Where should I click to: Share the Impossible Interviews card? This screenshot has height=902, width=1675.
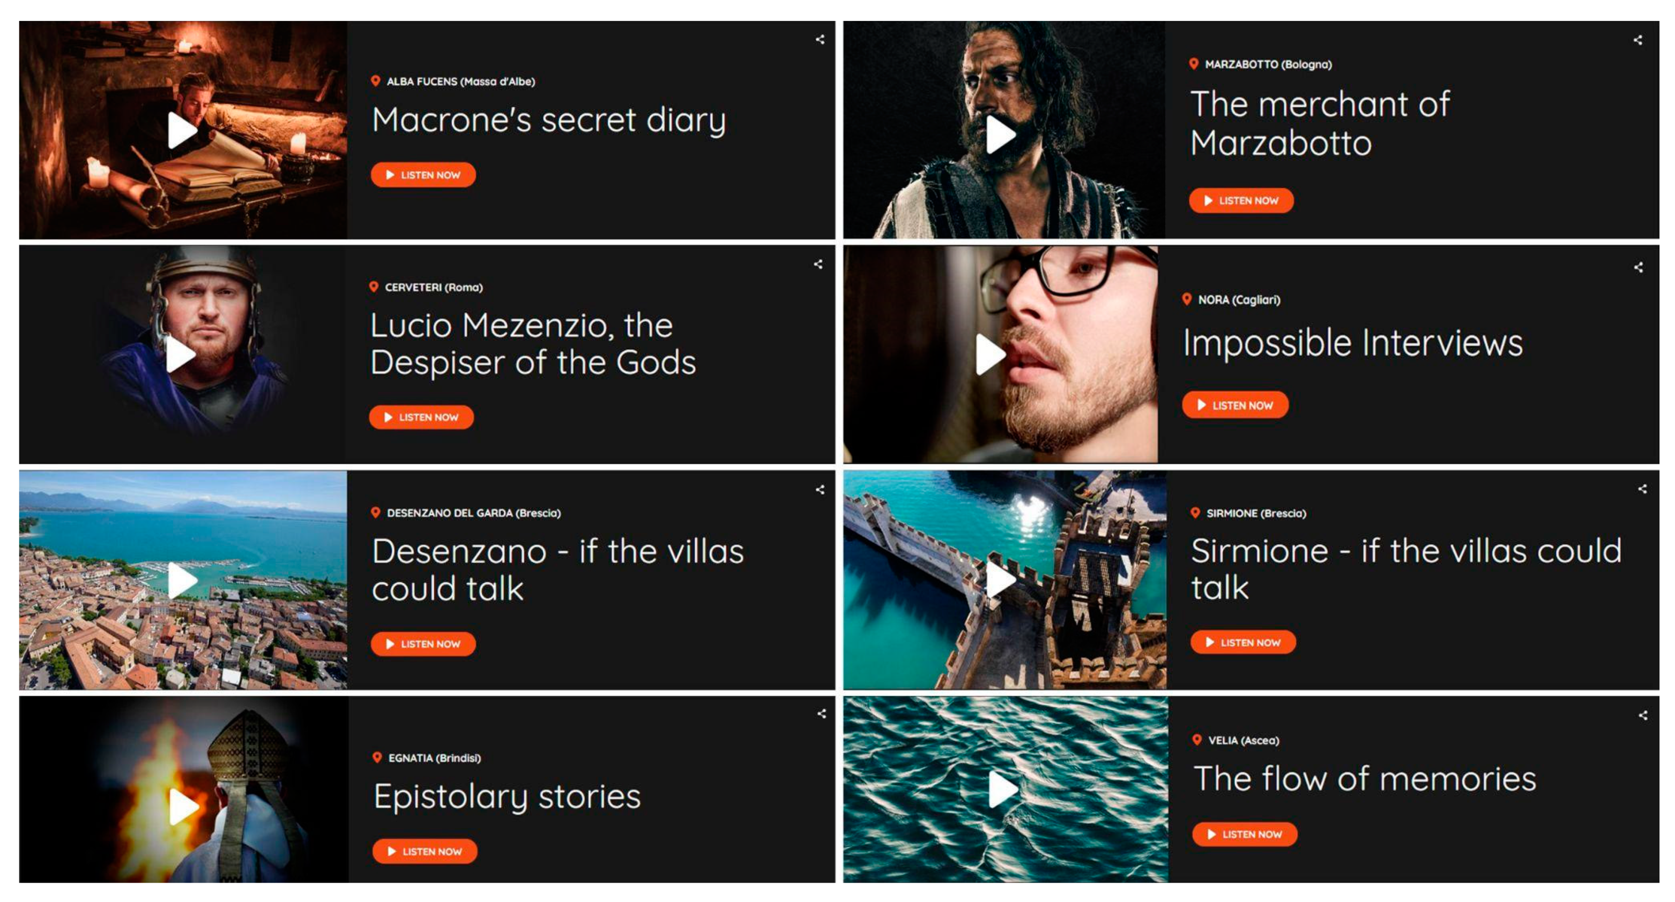click(x=1639, y=267)
